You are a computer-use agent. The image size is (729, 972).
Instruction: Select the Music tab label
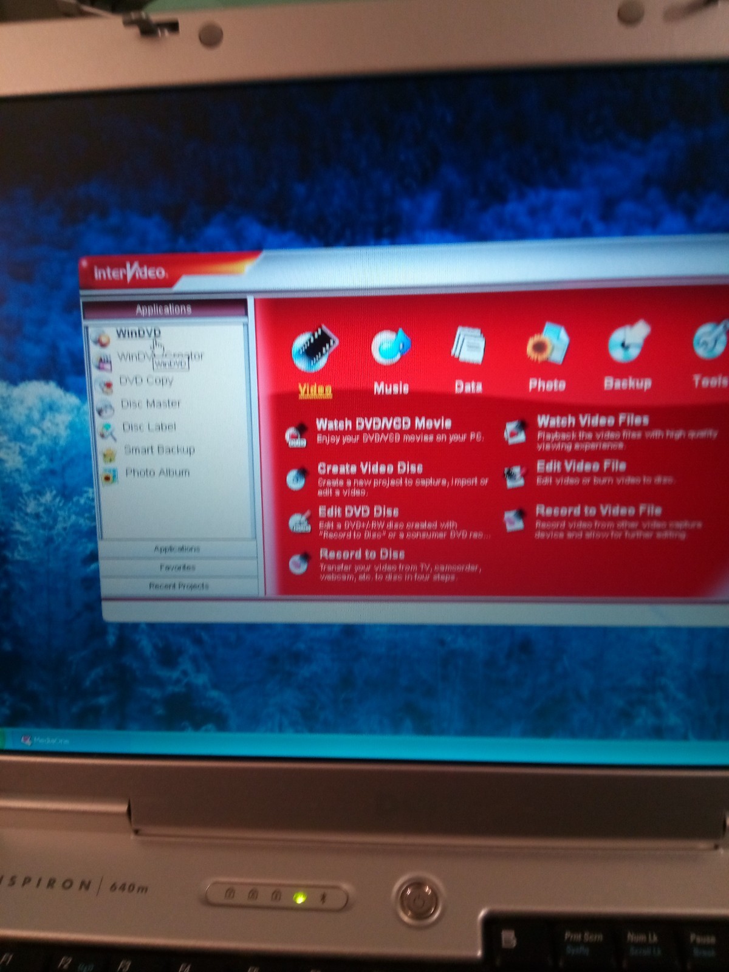pos(391,388)
